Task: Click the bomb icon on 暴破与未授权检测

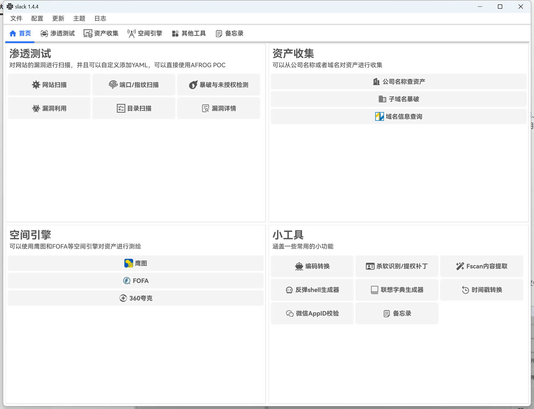Action: pos(193,85)
